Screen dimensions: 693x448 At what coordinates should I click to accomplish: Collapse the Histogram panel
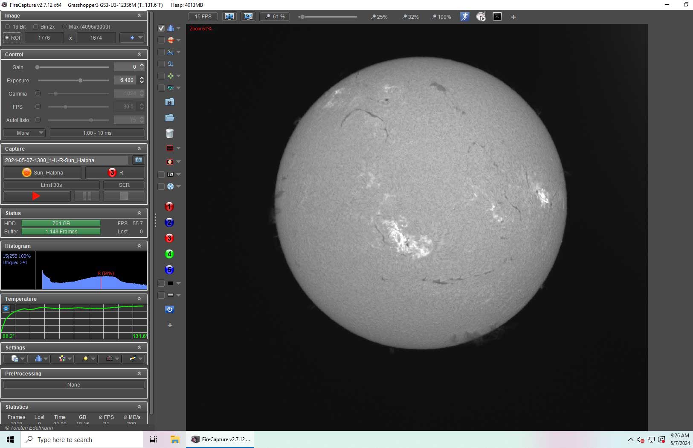click(x=139, y=246)
